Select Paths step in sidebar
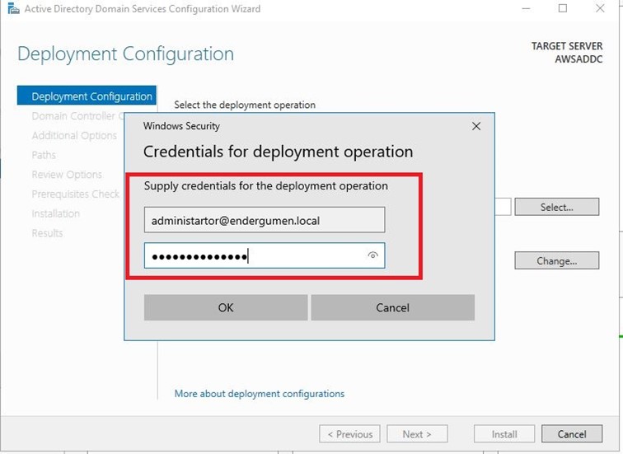This screenshot has width=623, height=454. pos(44,155)
